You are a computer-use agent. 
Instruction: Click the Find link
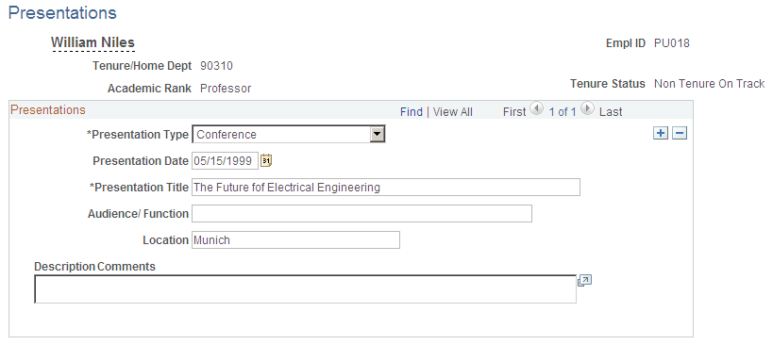pyautogui.click(x=412, y=112)
